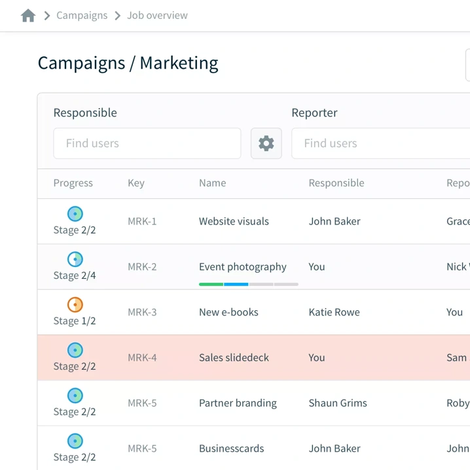Focus the Responsible Find users field
The image size is (470, 470).
coord(147,143)
